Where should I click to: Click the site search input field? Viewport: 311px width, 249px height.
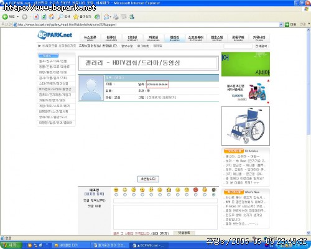pos(238,46)
